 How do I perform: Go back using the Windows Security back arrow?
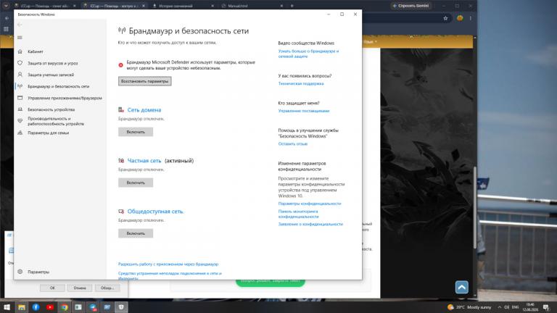pyautogui.click(x=20, y=25)
